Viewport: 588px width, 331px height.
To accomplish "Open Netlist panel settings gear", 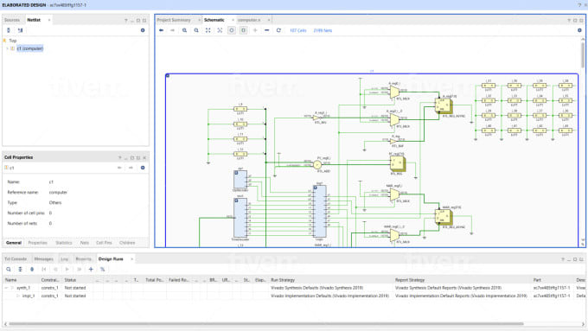I will tap(143, 30).
